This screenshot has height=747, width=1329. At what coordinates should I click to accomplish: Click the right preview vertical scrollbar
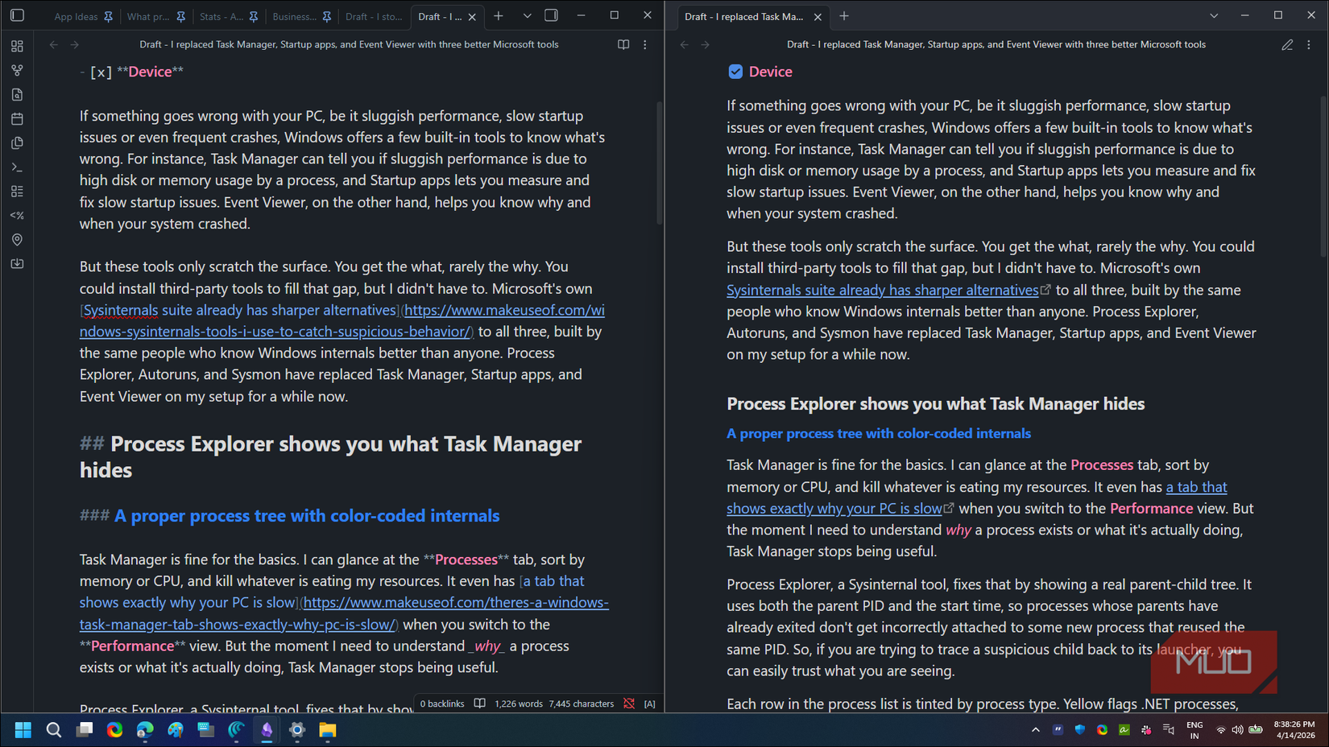(x=1323, y=175)
